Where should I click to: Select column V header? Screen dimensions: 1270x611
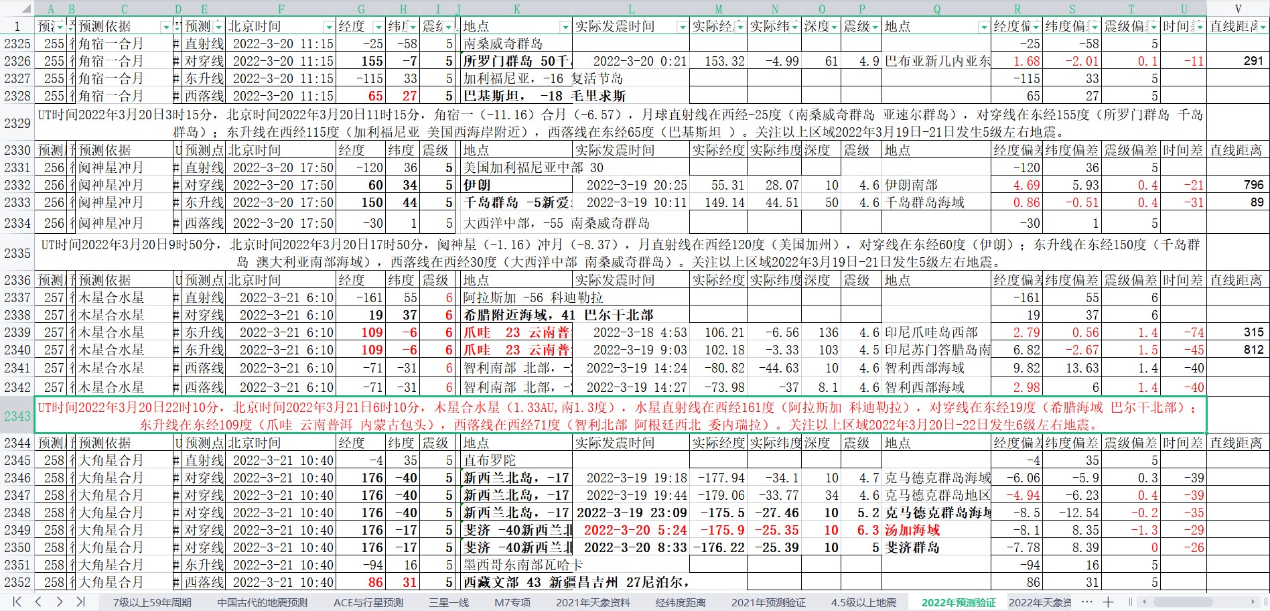1238,9
